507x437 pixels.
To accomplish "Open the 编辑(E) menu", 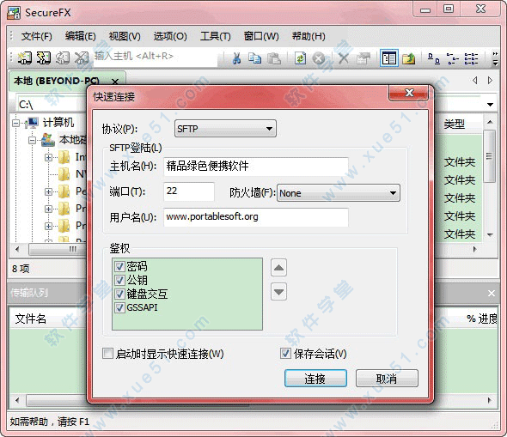I will (x=80, y=36).
